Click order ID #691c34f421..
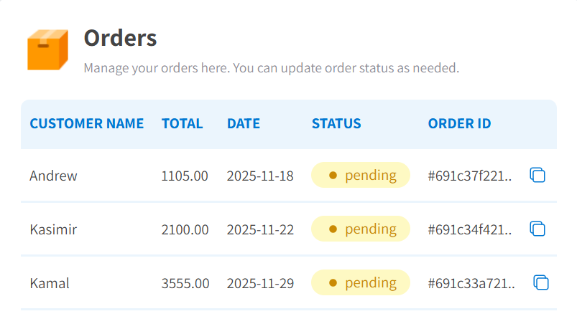577x329 pixels. pyautogui.click(x=471, y=230)
